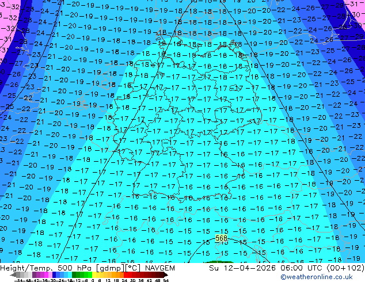Click the gray left arrow of legend
This screenshot has height=282, width=365.
click(13, 275)
